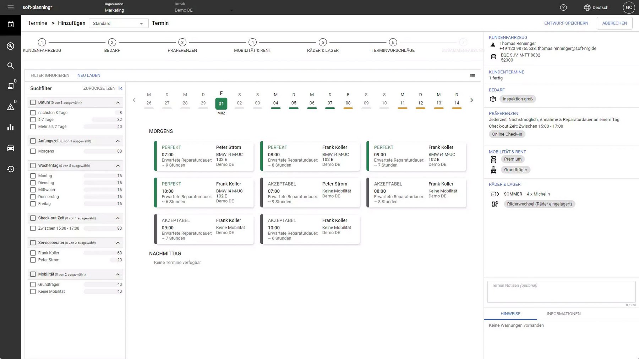Viewport: 639px width, 359px height.
Task: Switch language via globe Deutsch
Action: [x=596, y=7]
